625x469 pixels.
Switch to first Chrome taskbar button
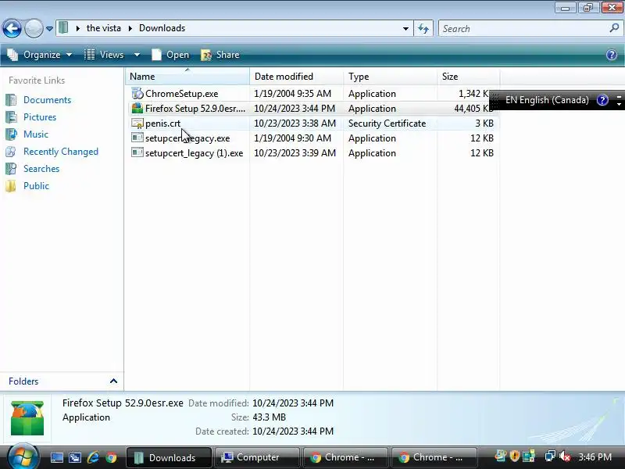345,457
